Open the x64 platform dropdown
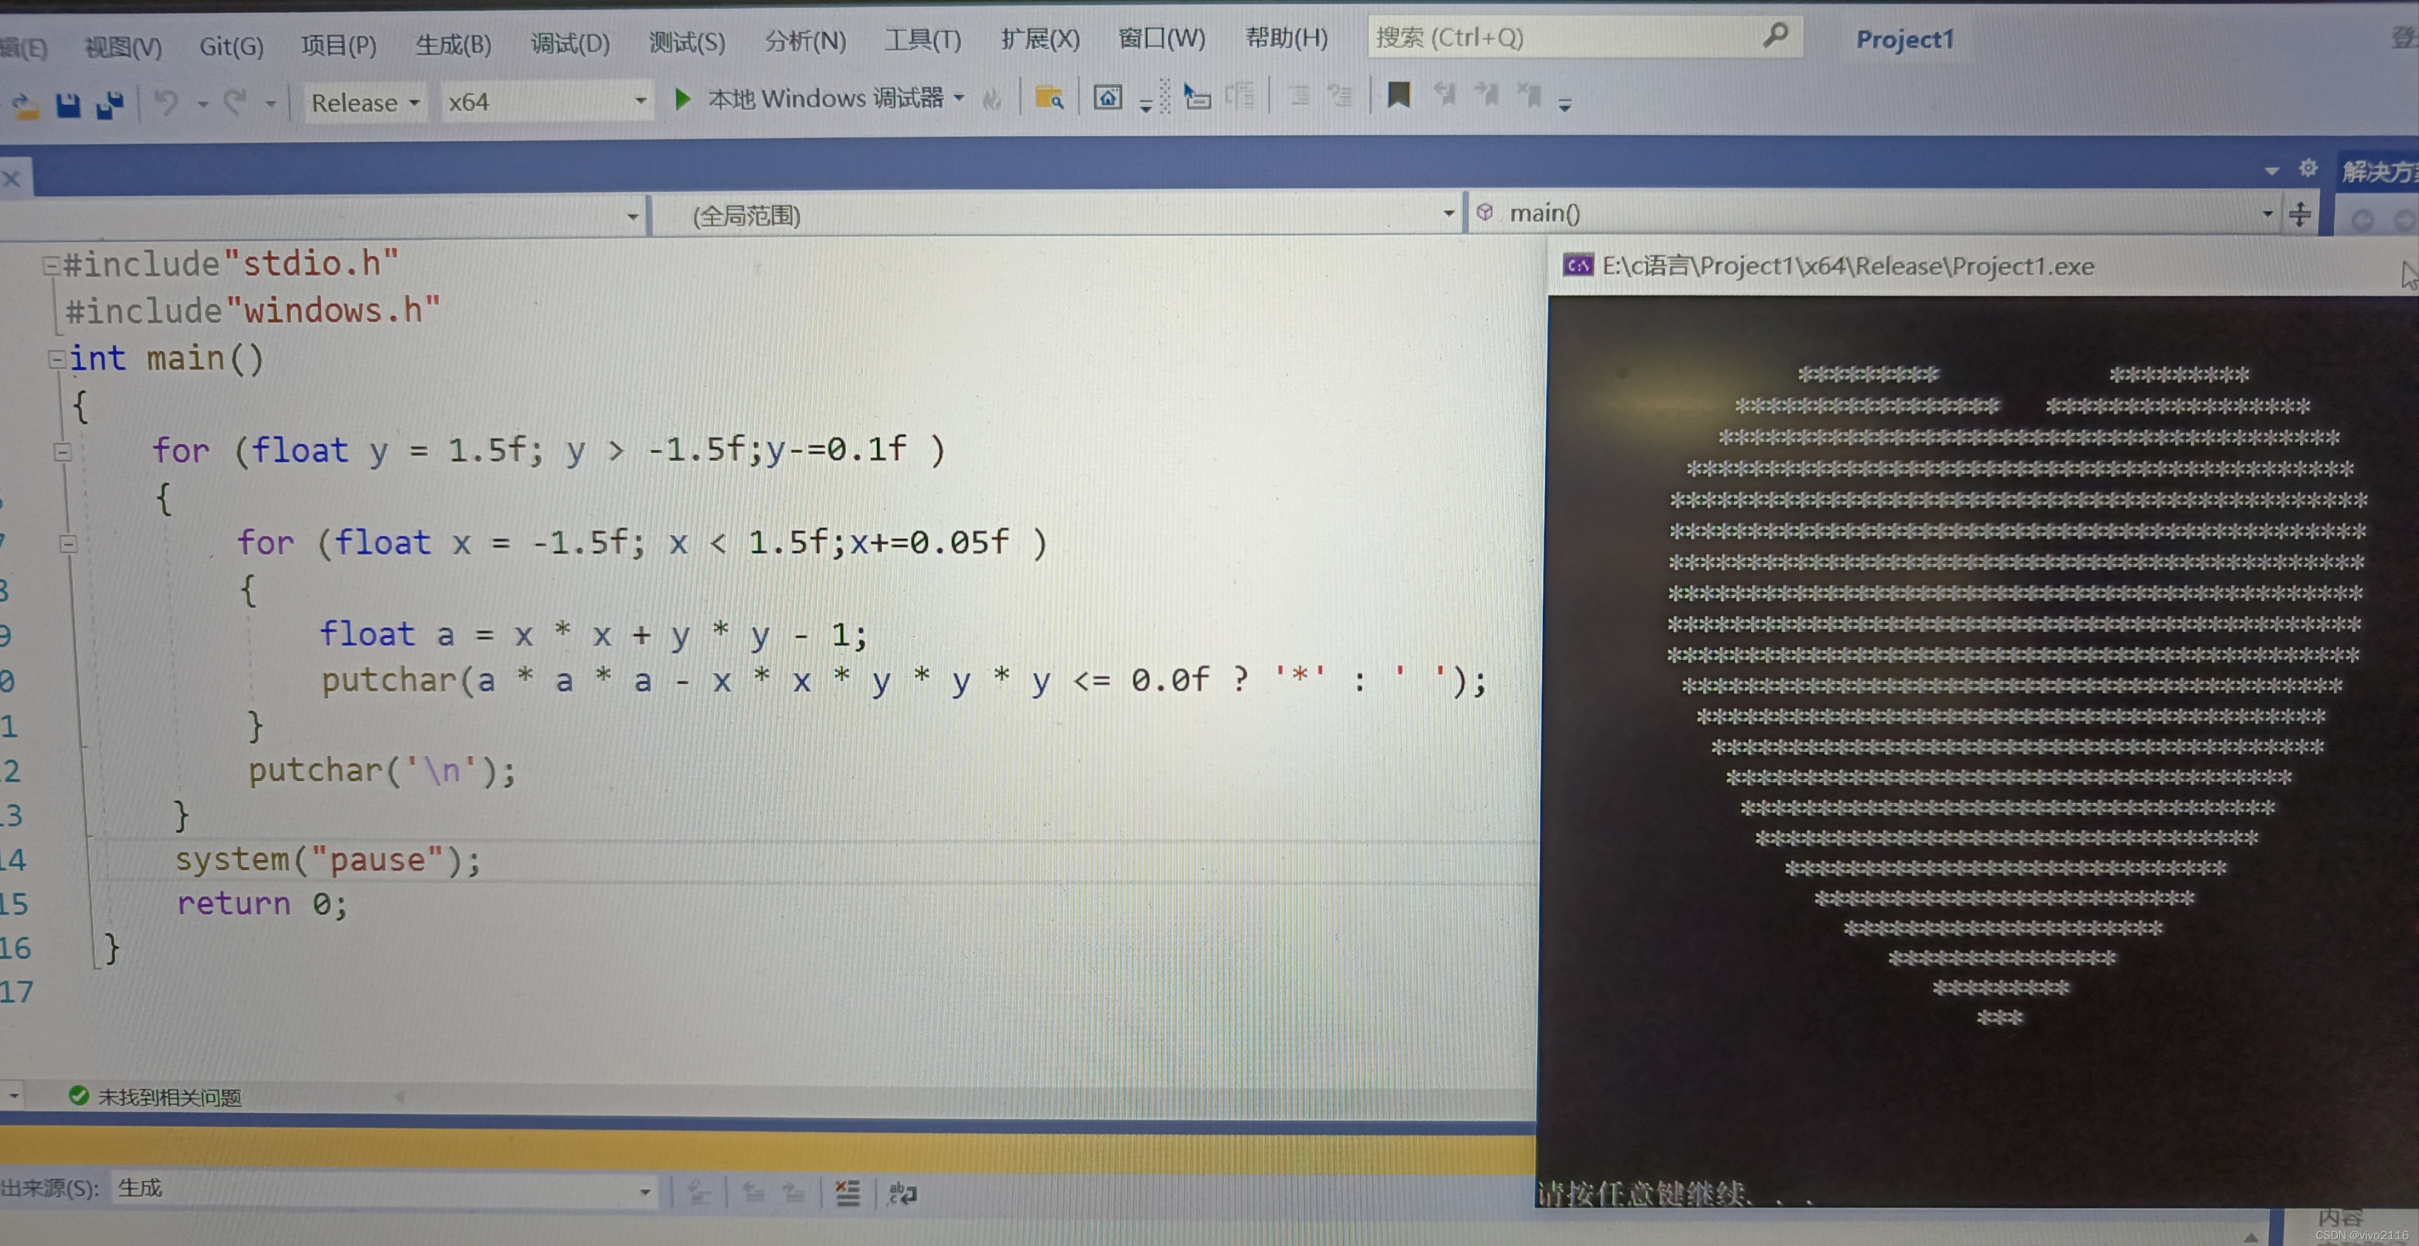Screen dimensions: 2419x1246 545,101
